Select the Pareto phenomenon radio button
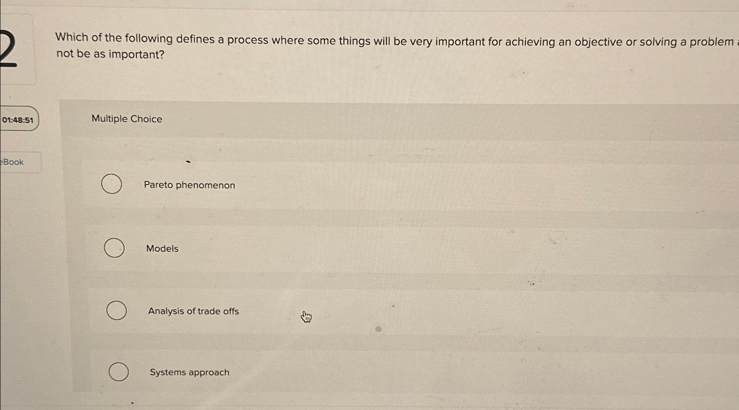 111,184
